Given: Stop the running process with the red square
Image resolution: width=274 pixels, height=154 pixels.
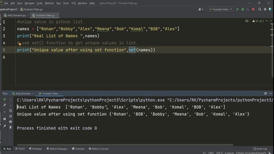Looking at the screenshot, I should (253, 9).
